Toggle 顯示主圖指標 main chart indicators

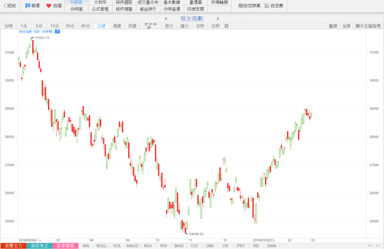pyautogui.click(x=369, y=26)
